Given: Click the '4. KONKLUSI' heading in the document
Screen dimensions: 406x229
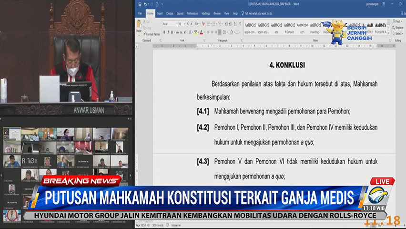Looking at the screenshot, I should tap(287, 65).
